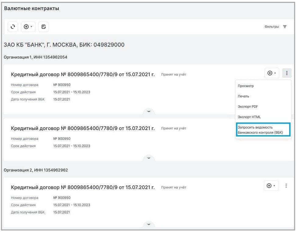Image resolution: width=297 pixels, height=232 pixels.
Task: Open the three-dots menu on Организация 2 contract
Action: pyautogui.click(x=287, y=186)
